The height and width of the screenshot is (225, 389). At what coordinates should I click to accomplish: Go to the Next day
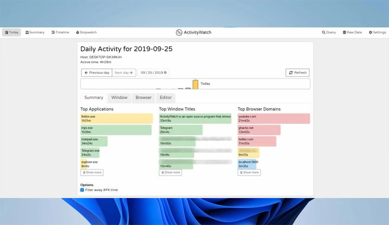(x=124, y=73)
